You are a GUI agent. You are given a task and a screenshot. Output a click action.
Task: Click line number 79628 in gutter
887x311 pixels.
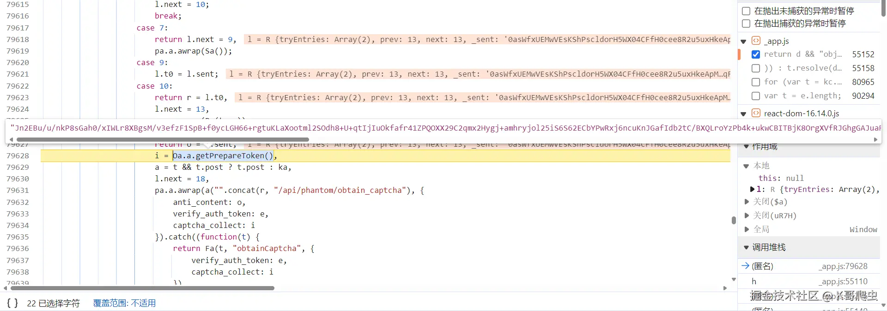click(x=18, y=156)
